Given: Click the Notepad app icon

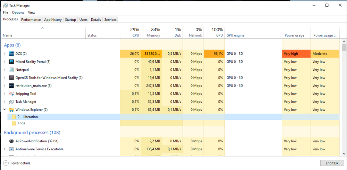Looking at the screenshot, I should click(11, 70).
